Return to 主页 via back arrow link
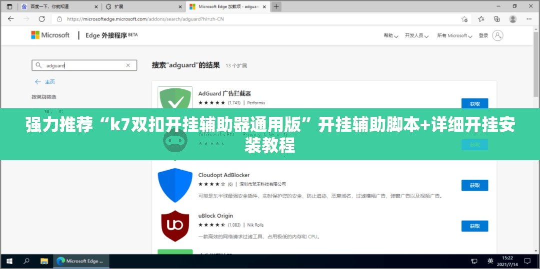 coord(45,82)
